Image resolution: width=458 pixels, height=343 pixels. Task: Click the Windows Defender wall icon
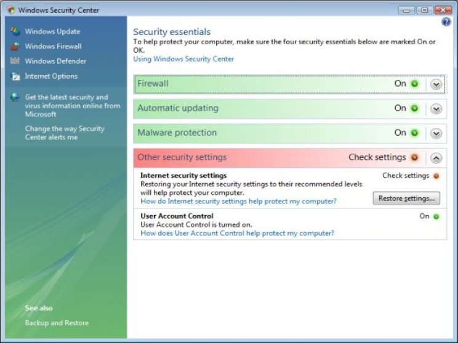pyautogui.click(x=15, y=61)
